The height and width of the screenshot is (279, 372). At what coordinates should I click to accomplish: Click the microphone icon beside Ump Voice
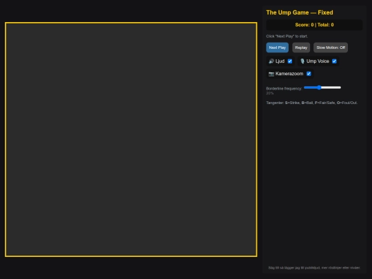pos(302,61)
